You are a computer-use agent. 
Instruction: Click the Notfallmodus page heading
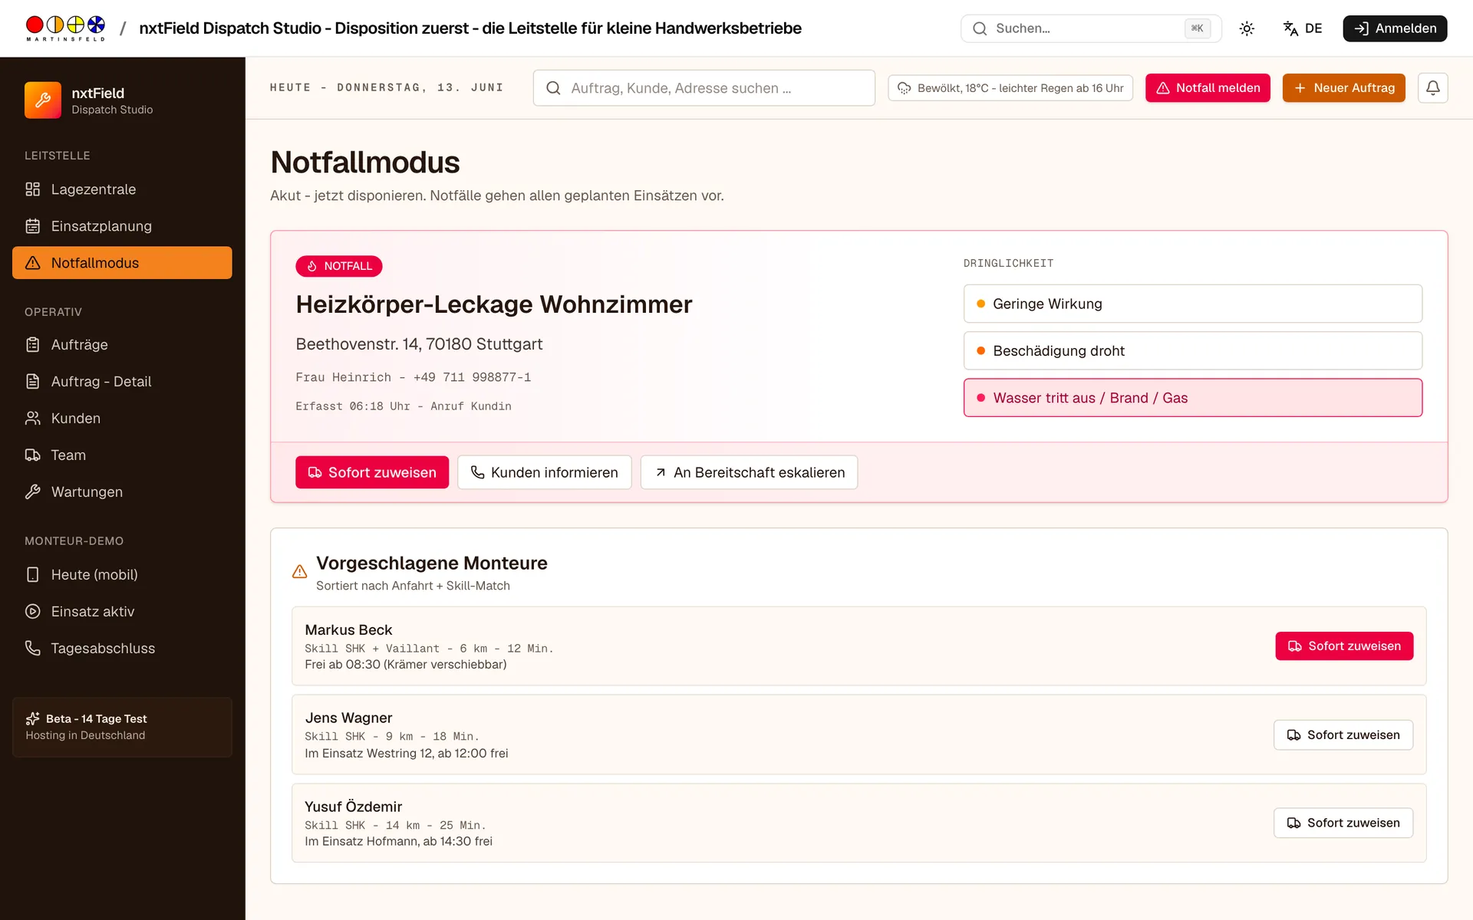365,163
